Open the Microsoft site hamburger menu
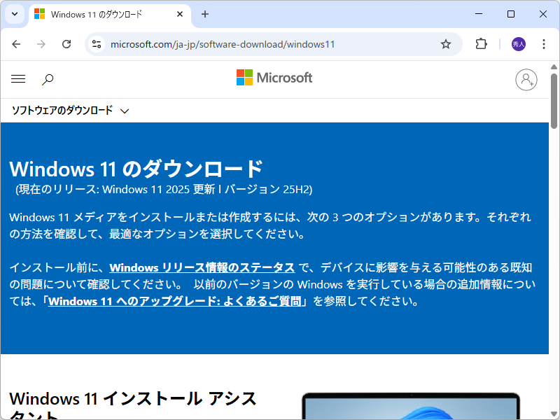Image resolution: width=560 pixels, height=420 pixels. coord(18,78)
